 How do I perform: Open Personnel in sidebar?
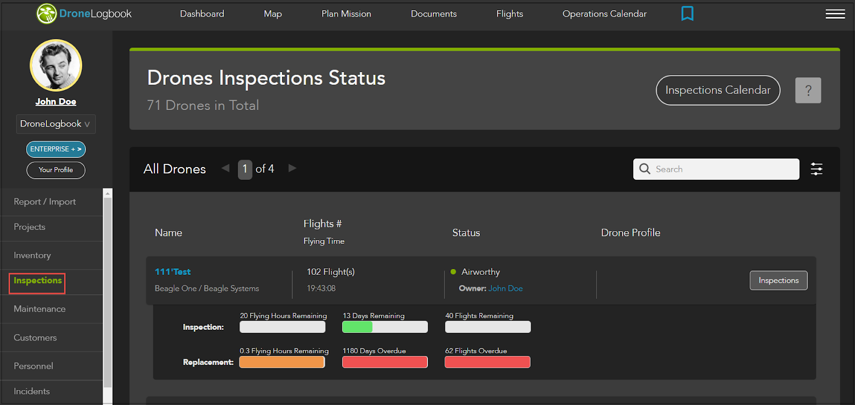[33, 366]
